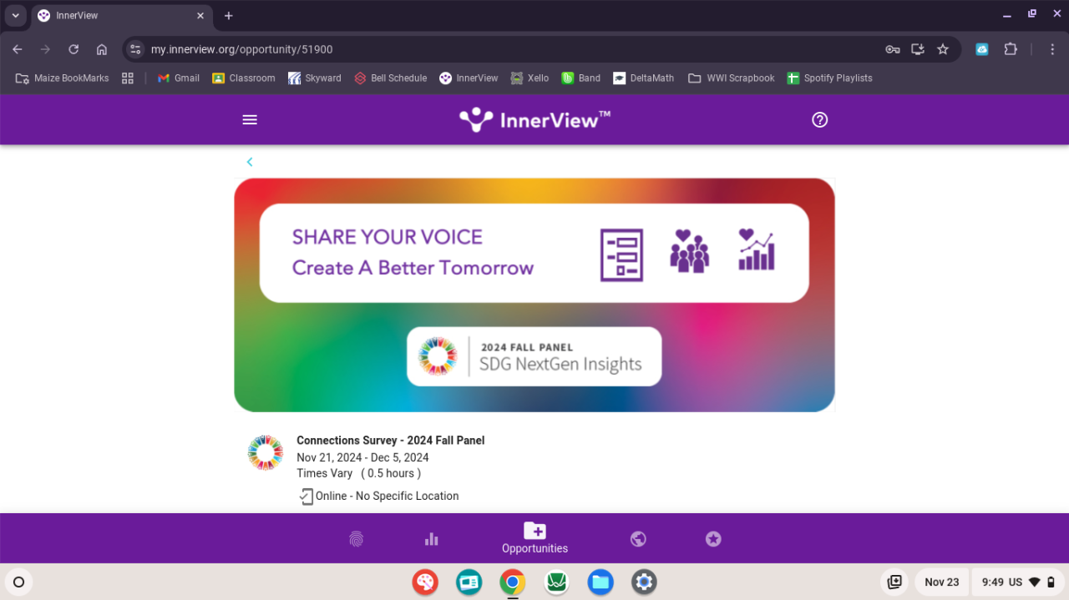Screen dimensions: 1069x600
Task: Select the Opportunities tab
Action: [x=534, y=538]
